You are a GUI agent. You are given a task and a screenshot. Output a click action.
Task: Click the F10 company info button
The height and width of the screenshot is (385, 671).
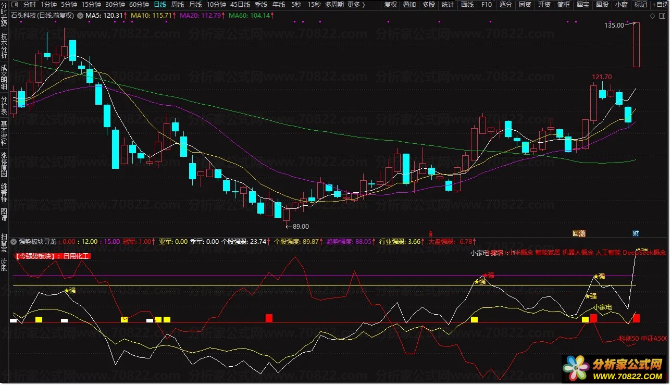pyautogui.click(x=486, y=4)
